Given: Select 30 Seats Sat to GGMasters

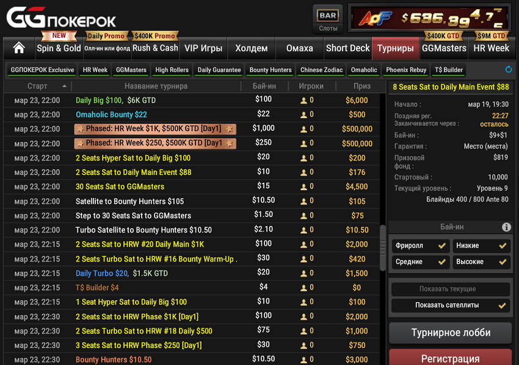Looking at the screenshot, I should tap(192, 187).
